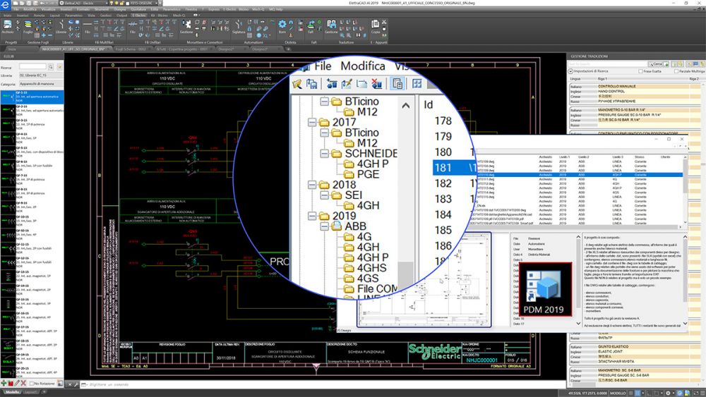
Task: Click the drawing preview thumbnail in PDM
Action: (x=424, y=280)
